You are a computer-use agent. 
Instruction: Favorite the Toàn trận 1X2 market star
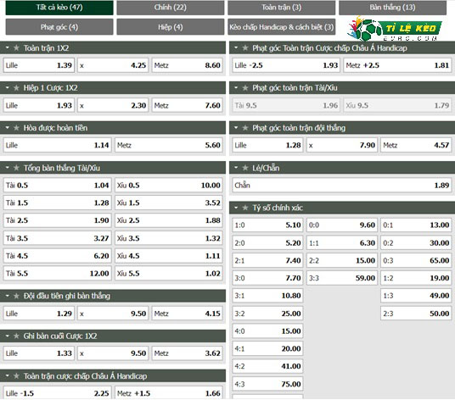[16, 47]
